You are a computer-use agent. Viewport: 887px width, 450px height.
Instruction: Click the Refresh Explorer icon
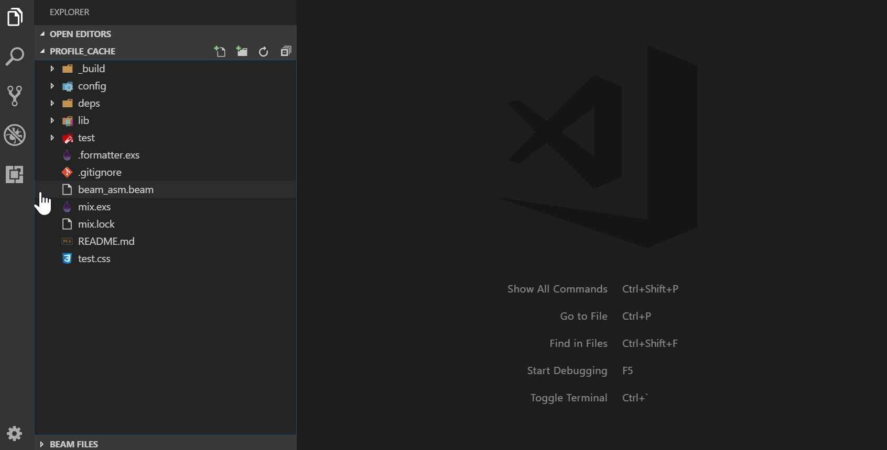264,51
